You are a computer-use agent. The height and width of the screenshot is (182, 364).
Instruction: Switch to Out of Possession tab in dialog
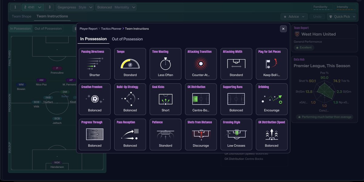pyautogui.click(x=127, y=39)
